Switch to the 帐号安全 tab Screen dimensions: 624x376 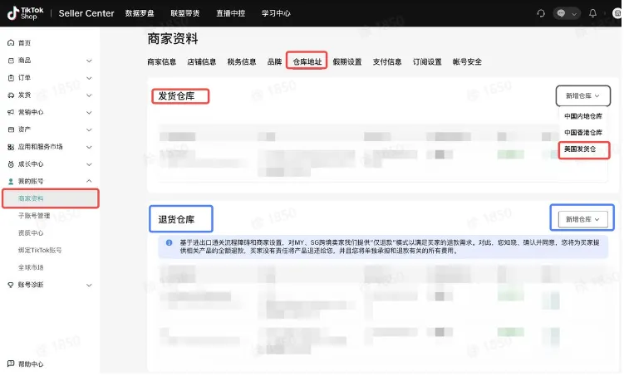467,62
